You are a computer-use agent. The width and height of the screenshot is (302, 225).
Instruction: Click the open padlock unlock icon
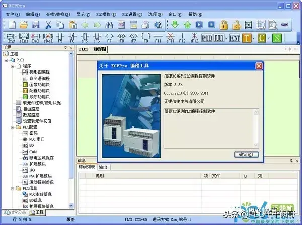236,25
